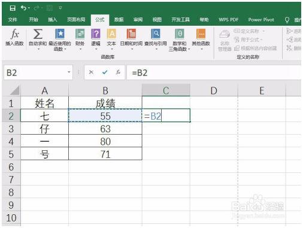303x228 pixels.
Task: Expand the 自动求和 dropdown arrow
Action: coord(38,49)
